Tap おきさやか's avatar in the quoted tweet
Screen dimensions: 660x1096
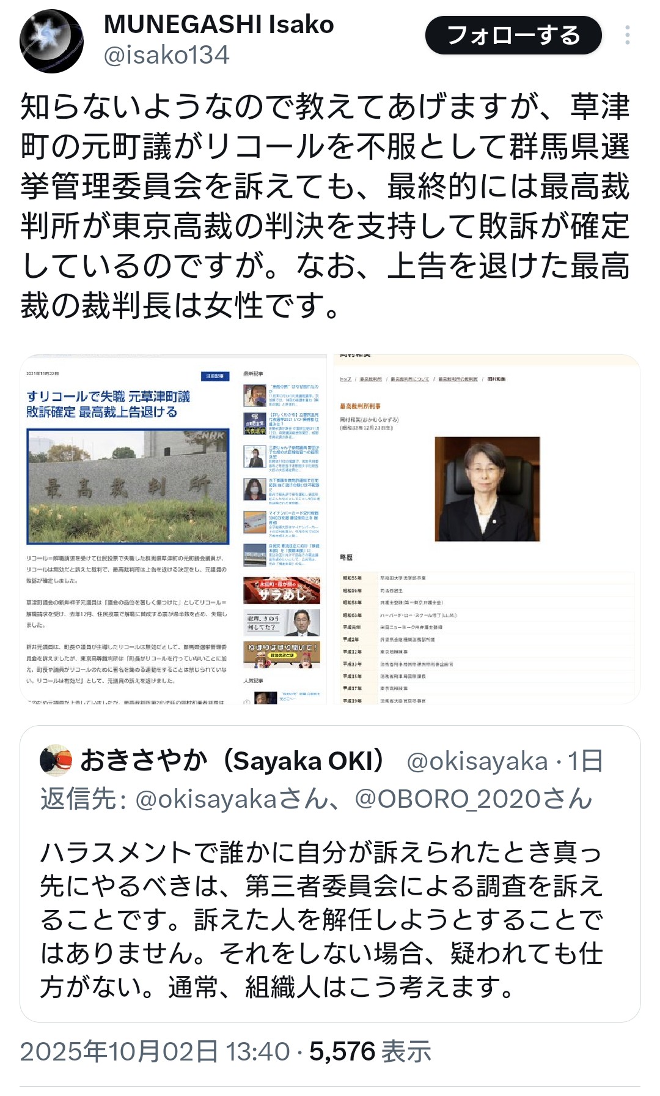(56, 761)
